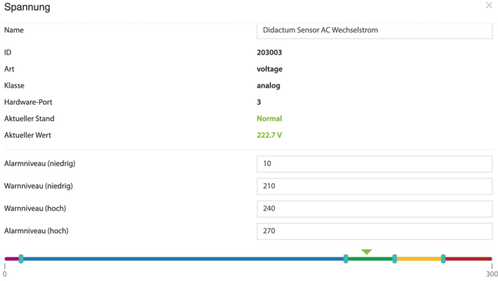Click the red high alarm bar segment
Viewport: 498px width, 281px height.
click(469, 259)
